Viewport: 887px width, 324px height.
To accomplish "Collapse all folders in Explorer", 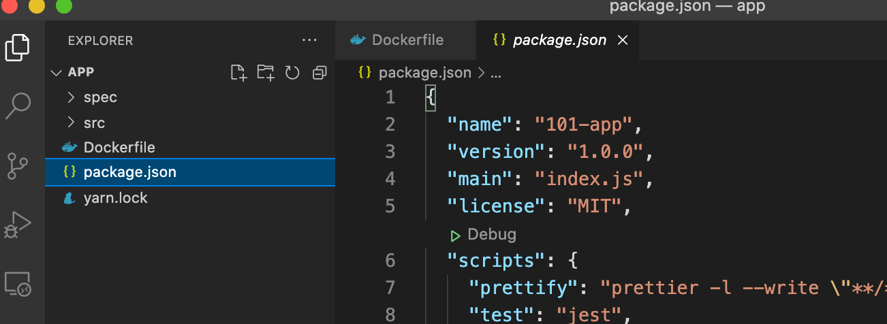I will (320, 73).
